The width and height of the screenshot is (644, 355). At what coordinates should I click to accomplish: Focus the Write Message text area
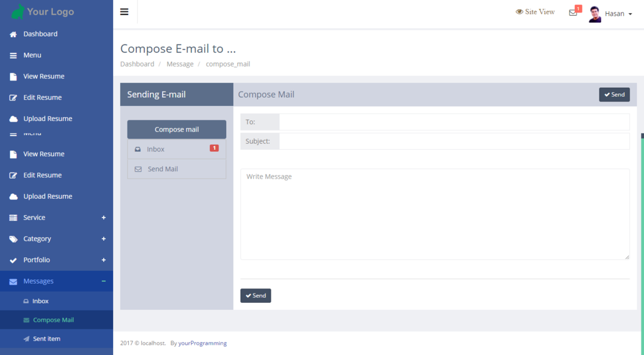pos(435,214)
